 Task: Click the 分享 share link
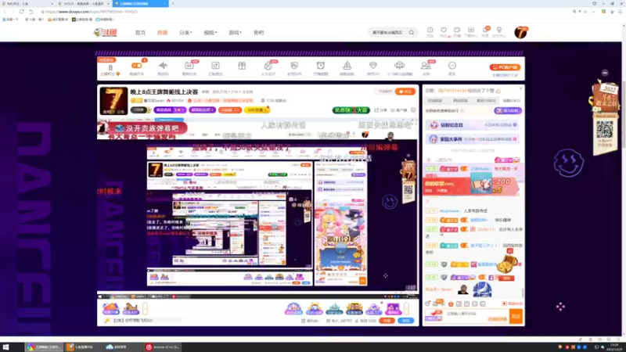click(381, 110)
